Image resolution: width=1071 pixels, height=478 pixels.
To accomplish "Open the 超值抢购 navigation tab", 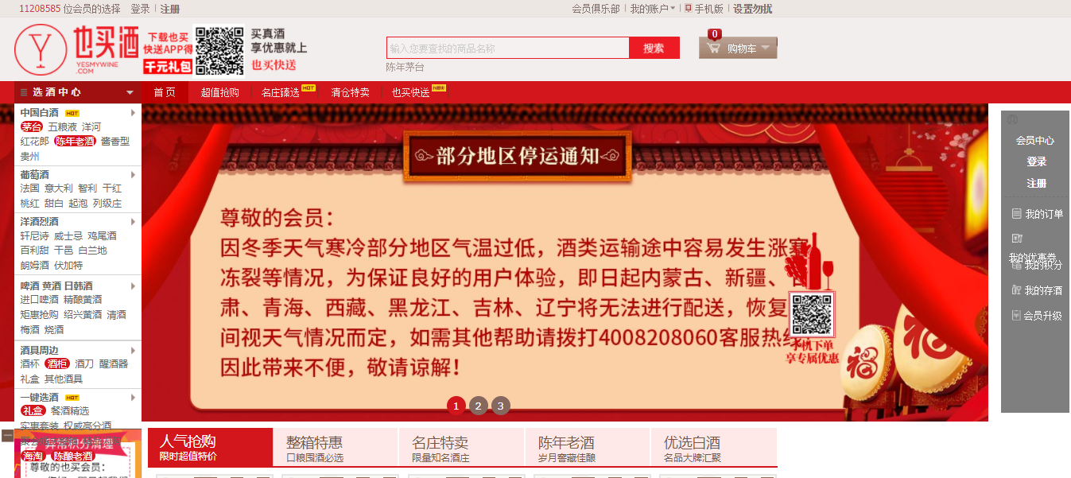I will pyautogui.click(x=220, y=92).
